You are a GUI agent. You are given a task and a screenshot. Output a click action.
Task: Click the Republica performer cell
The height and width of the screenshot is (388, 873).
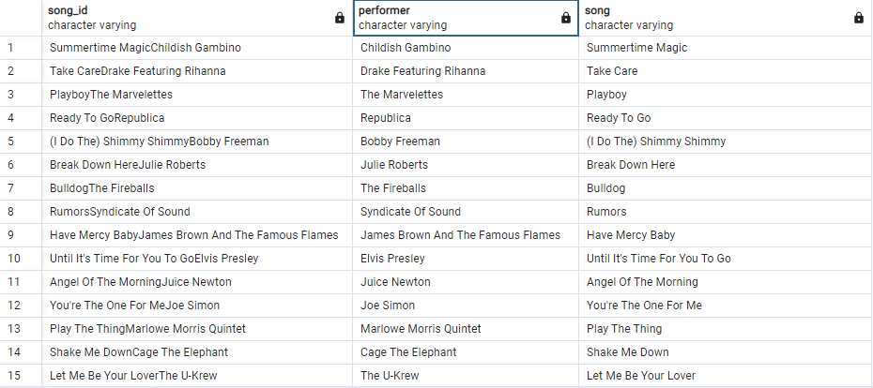(x=386, y=118)
